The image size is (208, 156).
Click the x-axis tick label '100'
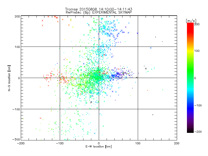(138, 143)
